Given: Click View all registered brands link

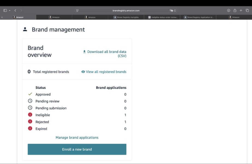Looking at the screenshot, I should (x=106, y=72).
